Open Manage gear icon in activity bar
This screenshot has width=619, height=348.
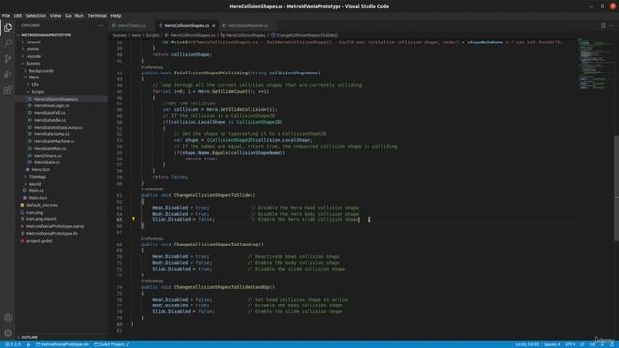pos(8,333)
